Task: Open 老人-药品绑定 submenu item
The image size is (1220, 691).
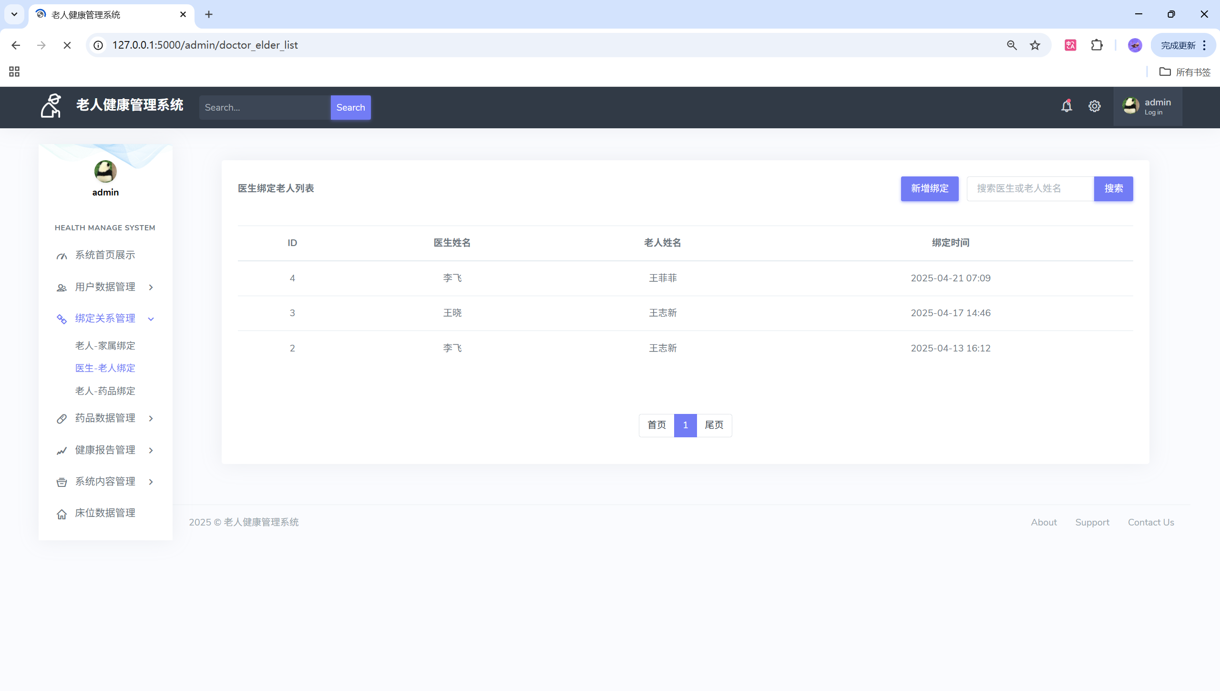Action: coord(105,391)
